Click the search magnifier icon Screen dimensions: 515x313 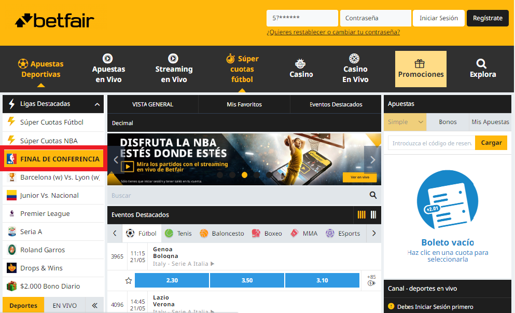point(373,195)
